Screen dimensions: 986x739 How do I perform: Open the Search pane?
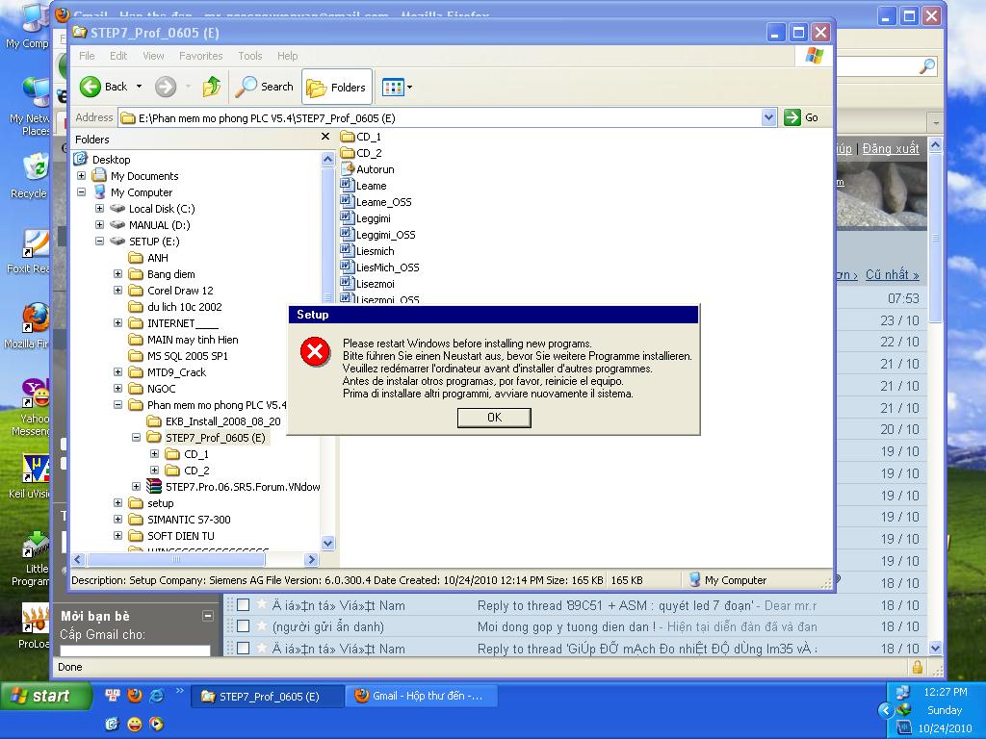[264, 87]
